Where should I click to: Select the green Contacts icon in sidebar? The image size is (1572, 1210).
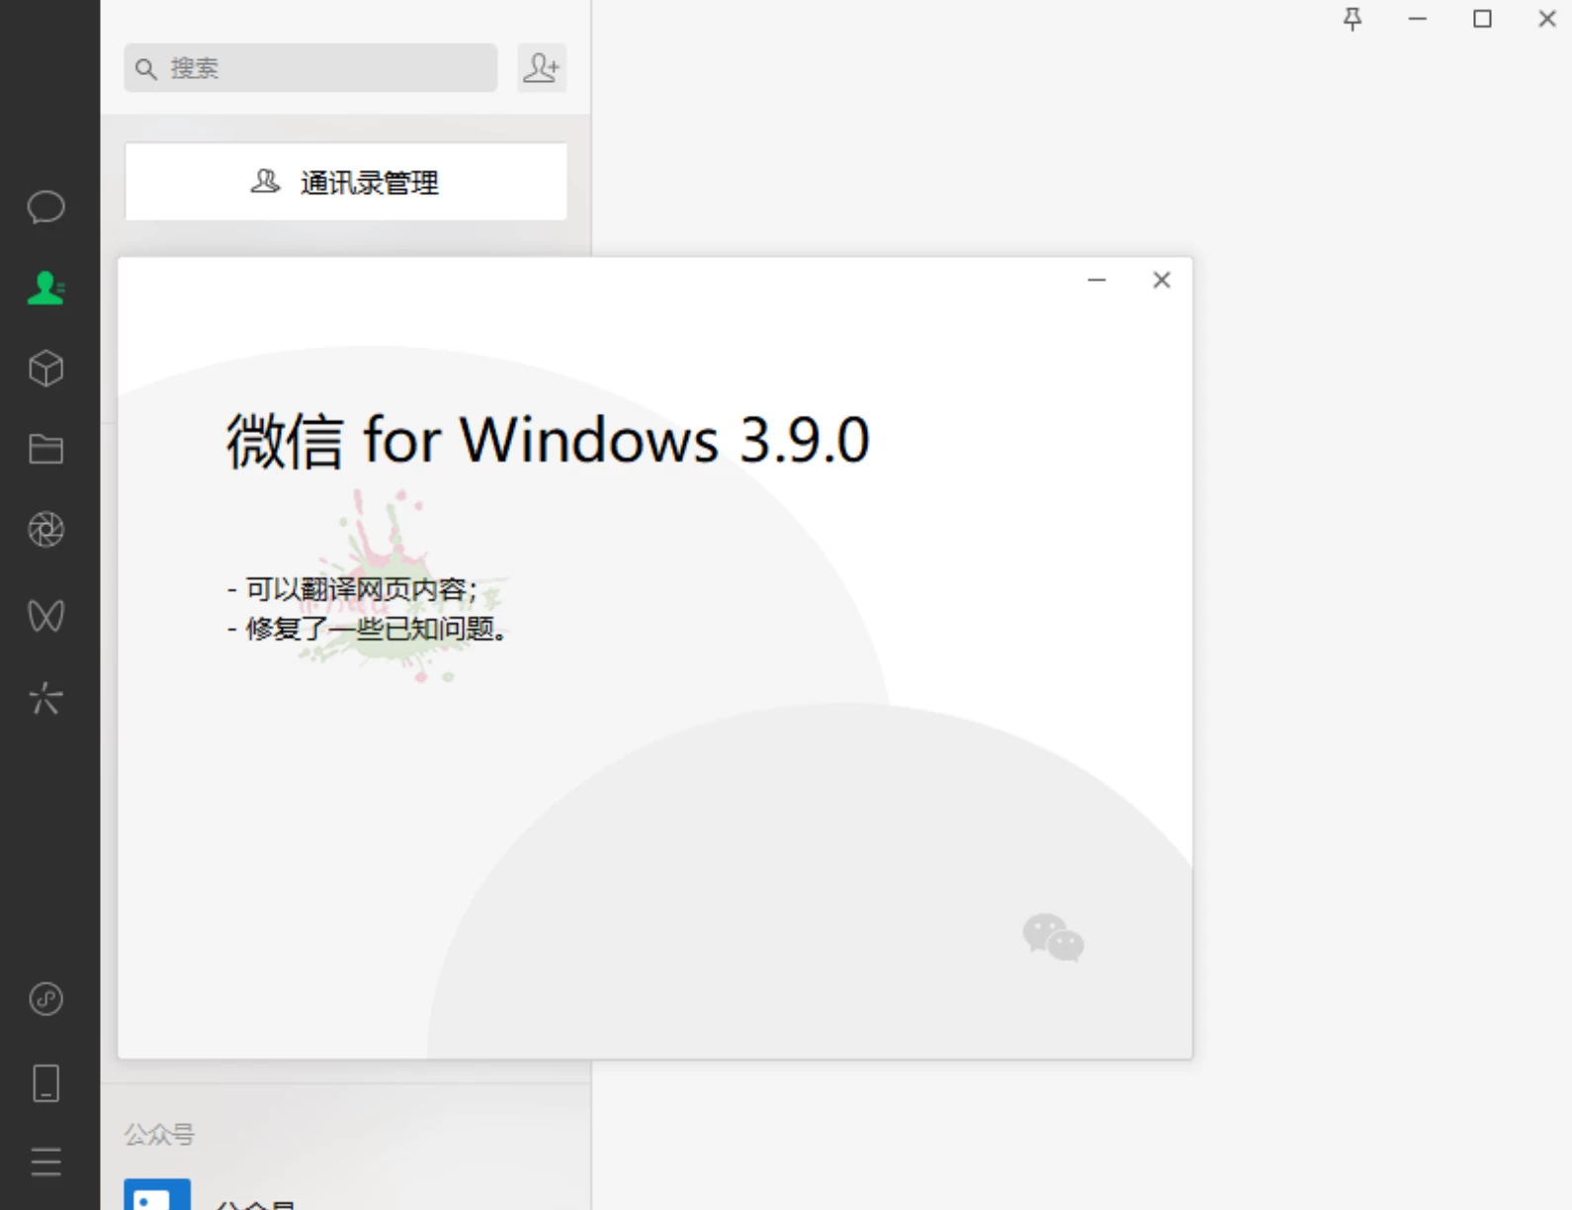coord(45,288)
